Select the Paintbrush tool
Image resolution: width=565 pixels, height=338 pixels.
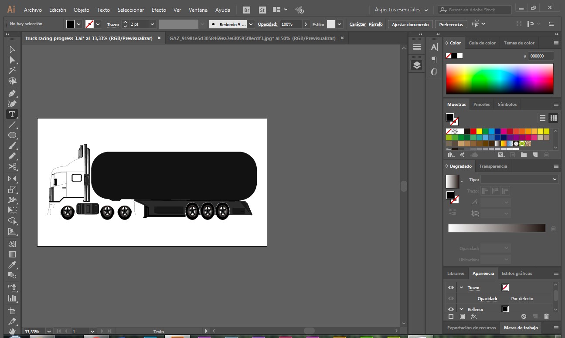pos(12,146)
